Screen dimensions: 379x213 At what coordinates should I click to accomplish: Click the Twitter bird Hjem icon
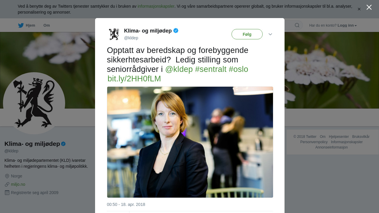[x=21, y=25]
